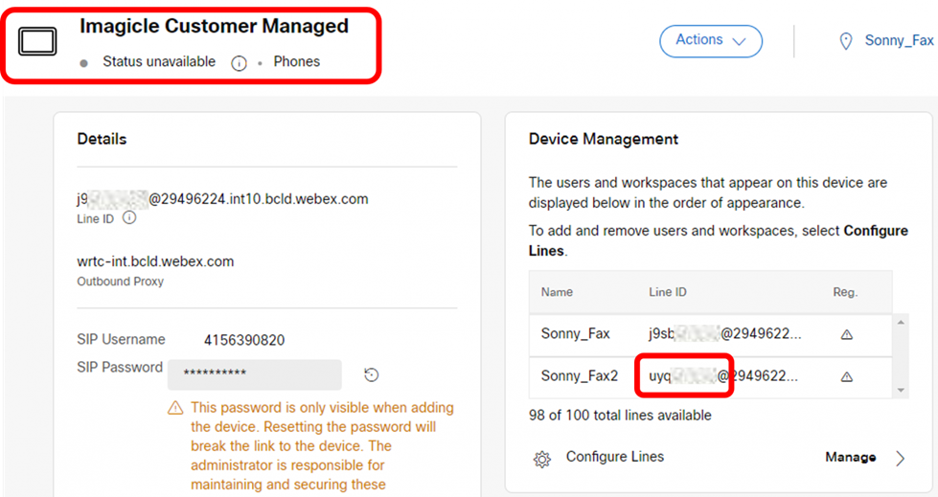
Task: Click the orange warning triangle under SIP Password
Action: [175, 408]
